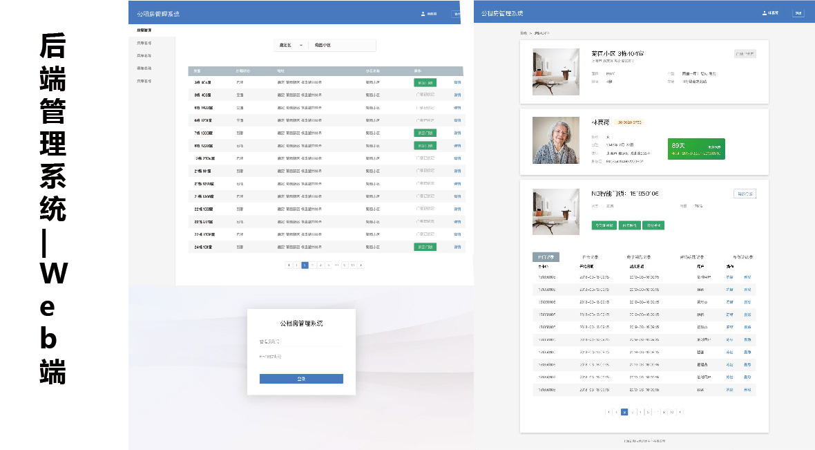The image size is (815, 450).
Task: Click the admin account input field on the login form
Action: (x=301, y=341)
